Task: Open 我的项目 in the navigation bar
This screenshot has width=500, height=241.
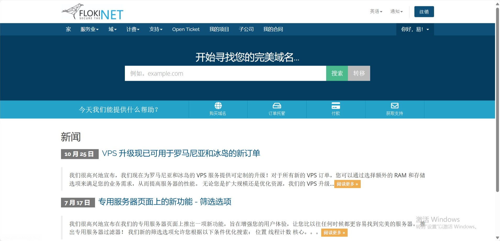Action: 219,29
